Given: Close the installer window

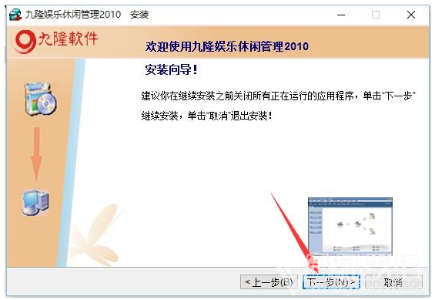Looking at the screenshot, I should click(411, 15).
